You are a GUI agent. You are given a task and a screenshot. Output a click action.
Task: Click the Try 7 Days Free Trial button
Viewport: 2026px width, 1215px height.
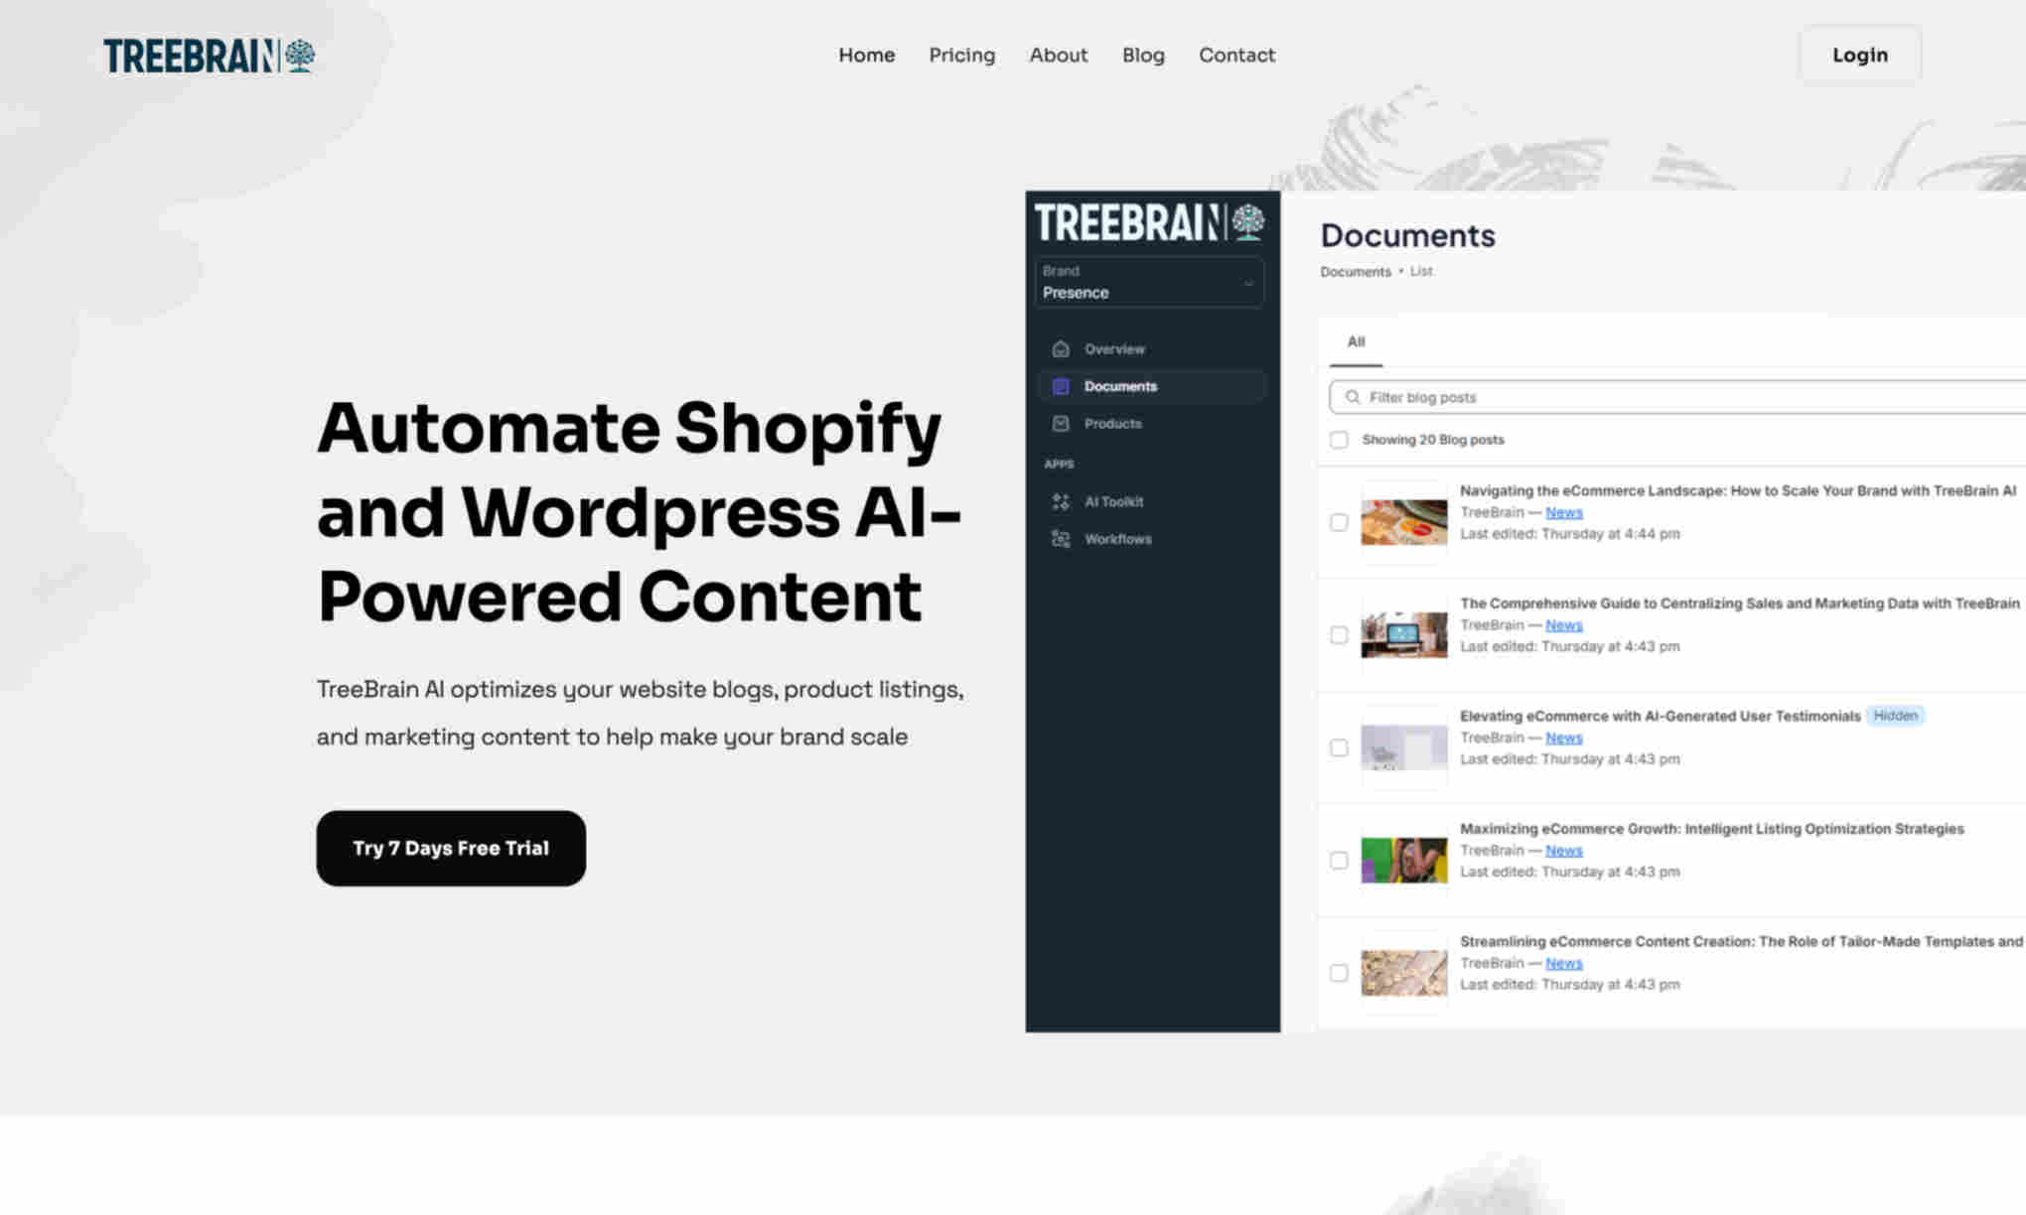[450, 848]
